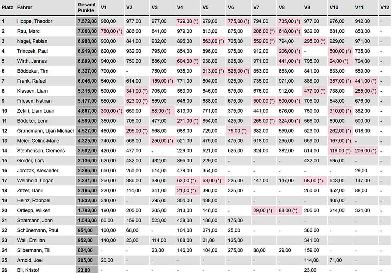
Task: Select the V1 column header
Action: pyautogui.click(x=104, y=8)
